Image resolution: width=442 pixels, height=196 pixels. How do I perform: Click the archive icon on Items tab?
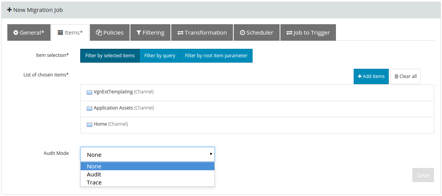pyautogui.click(x=60, y=33)
